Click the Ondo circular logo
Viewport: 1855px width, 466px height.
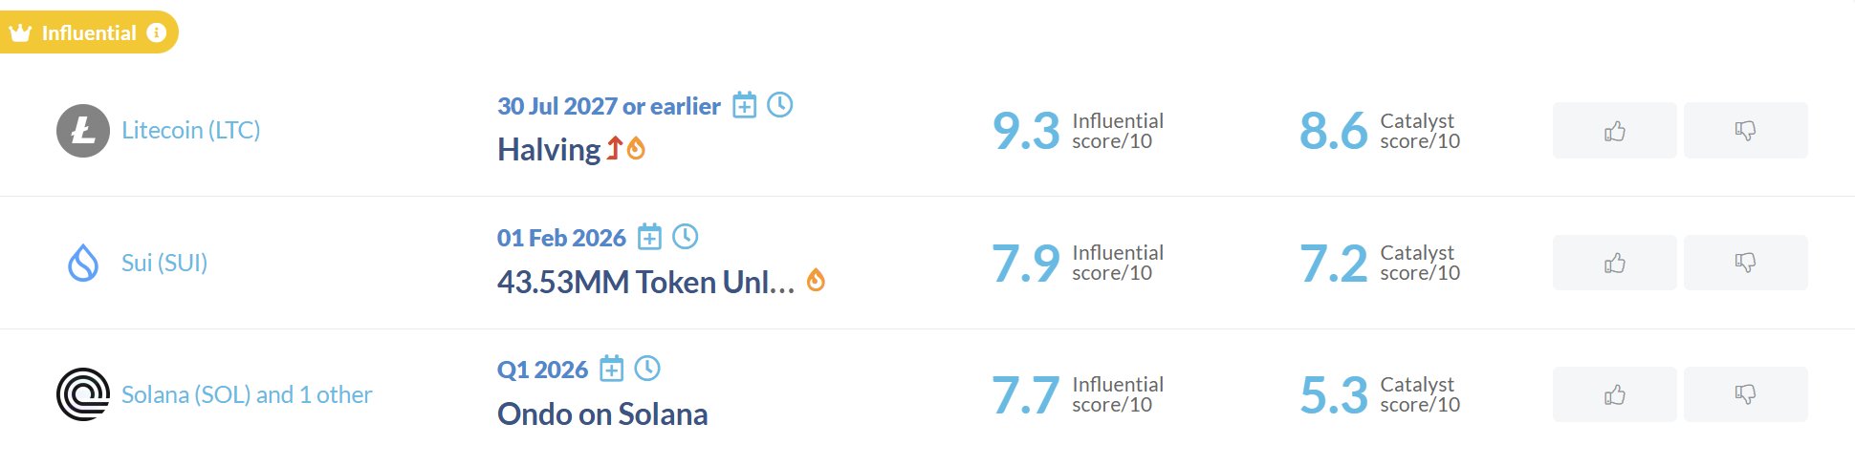pos(83,394)
